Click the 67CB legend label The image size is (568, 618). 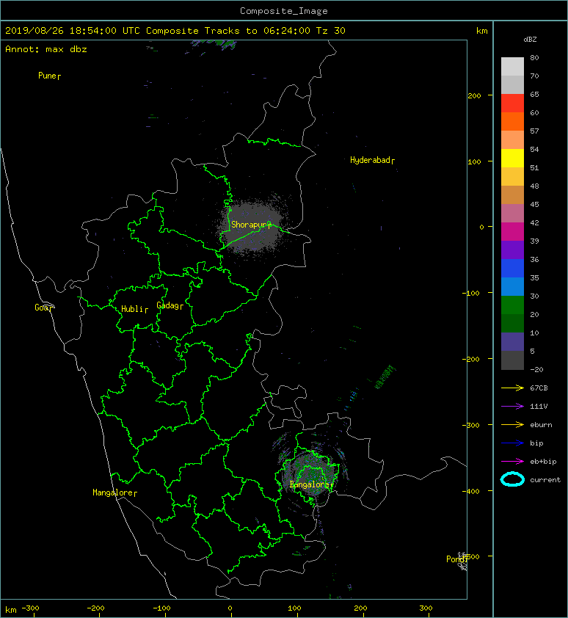pyautogui.click(x=539, y=388)
